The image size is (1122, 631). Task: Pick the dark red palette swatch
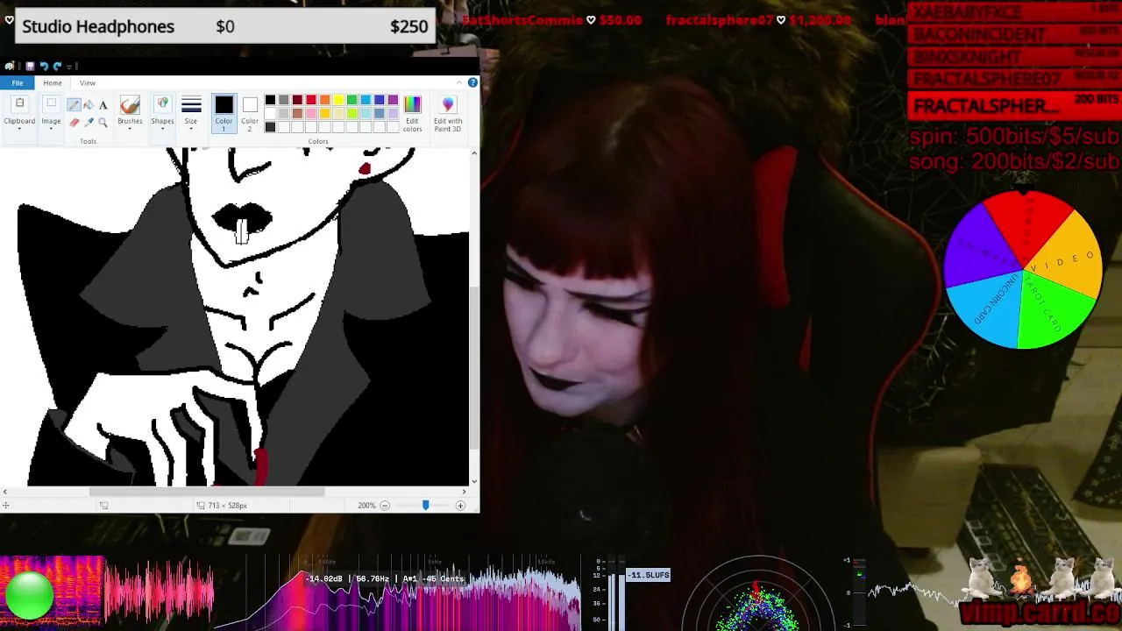pyautogui.click(x=297, y=100)
